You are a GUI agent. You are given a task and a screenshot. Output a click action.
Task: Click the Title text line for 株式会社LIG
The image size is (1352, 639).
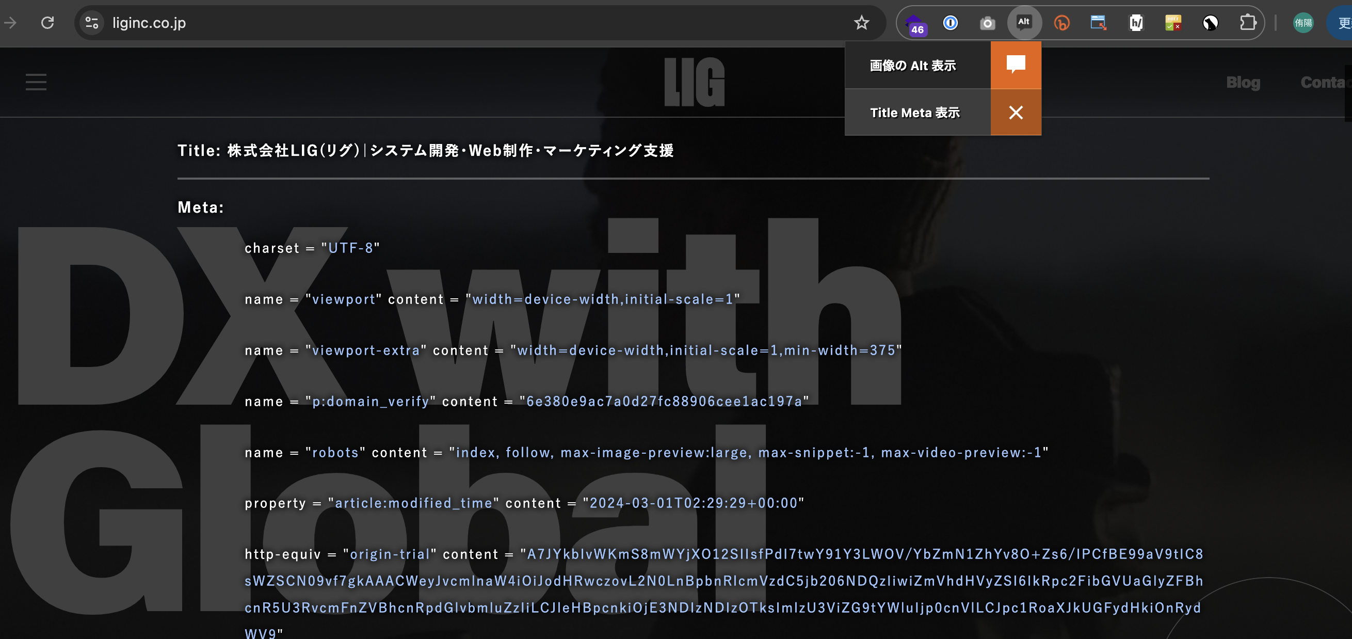425,151
